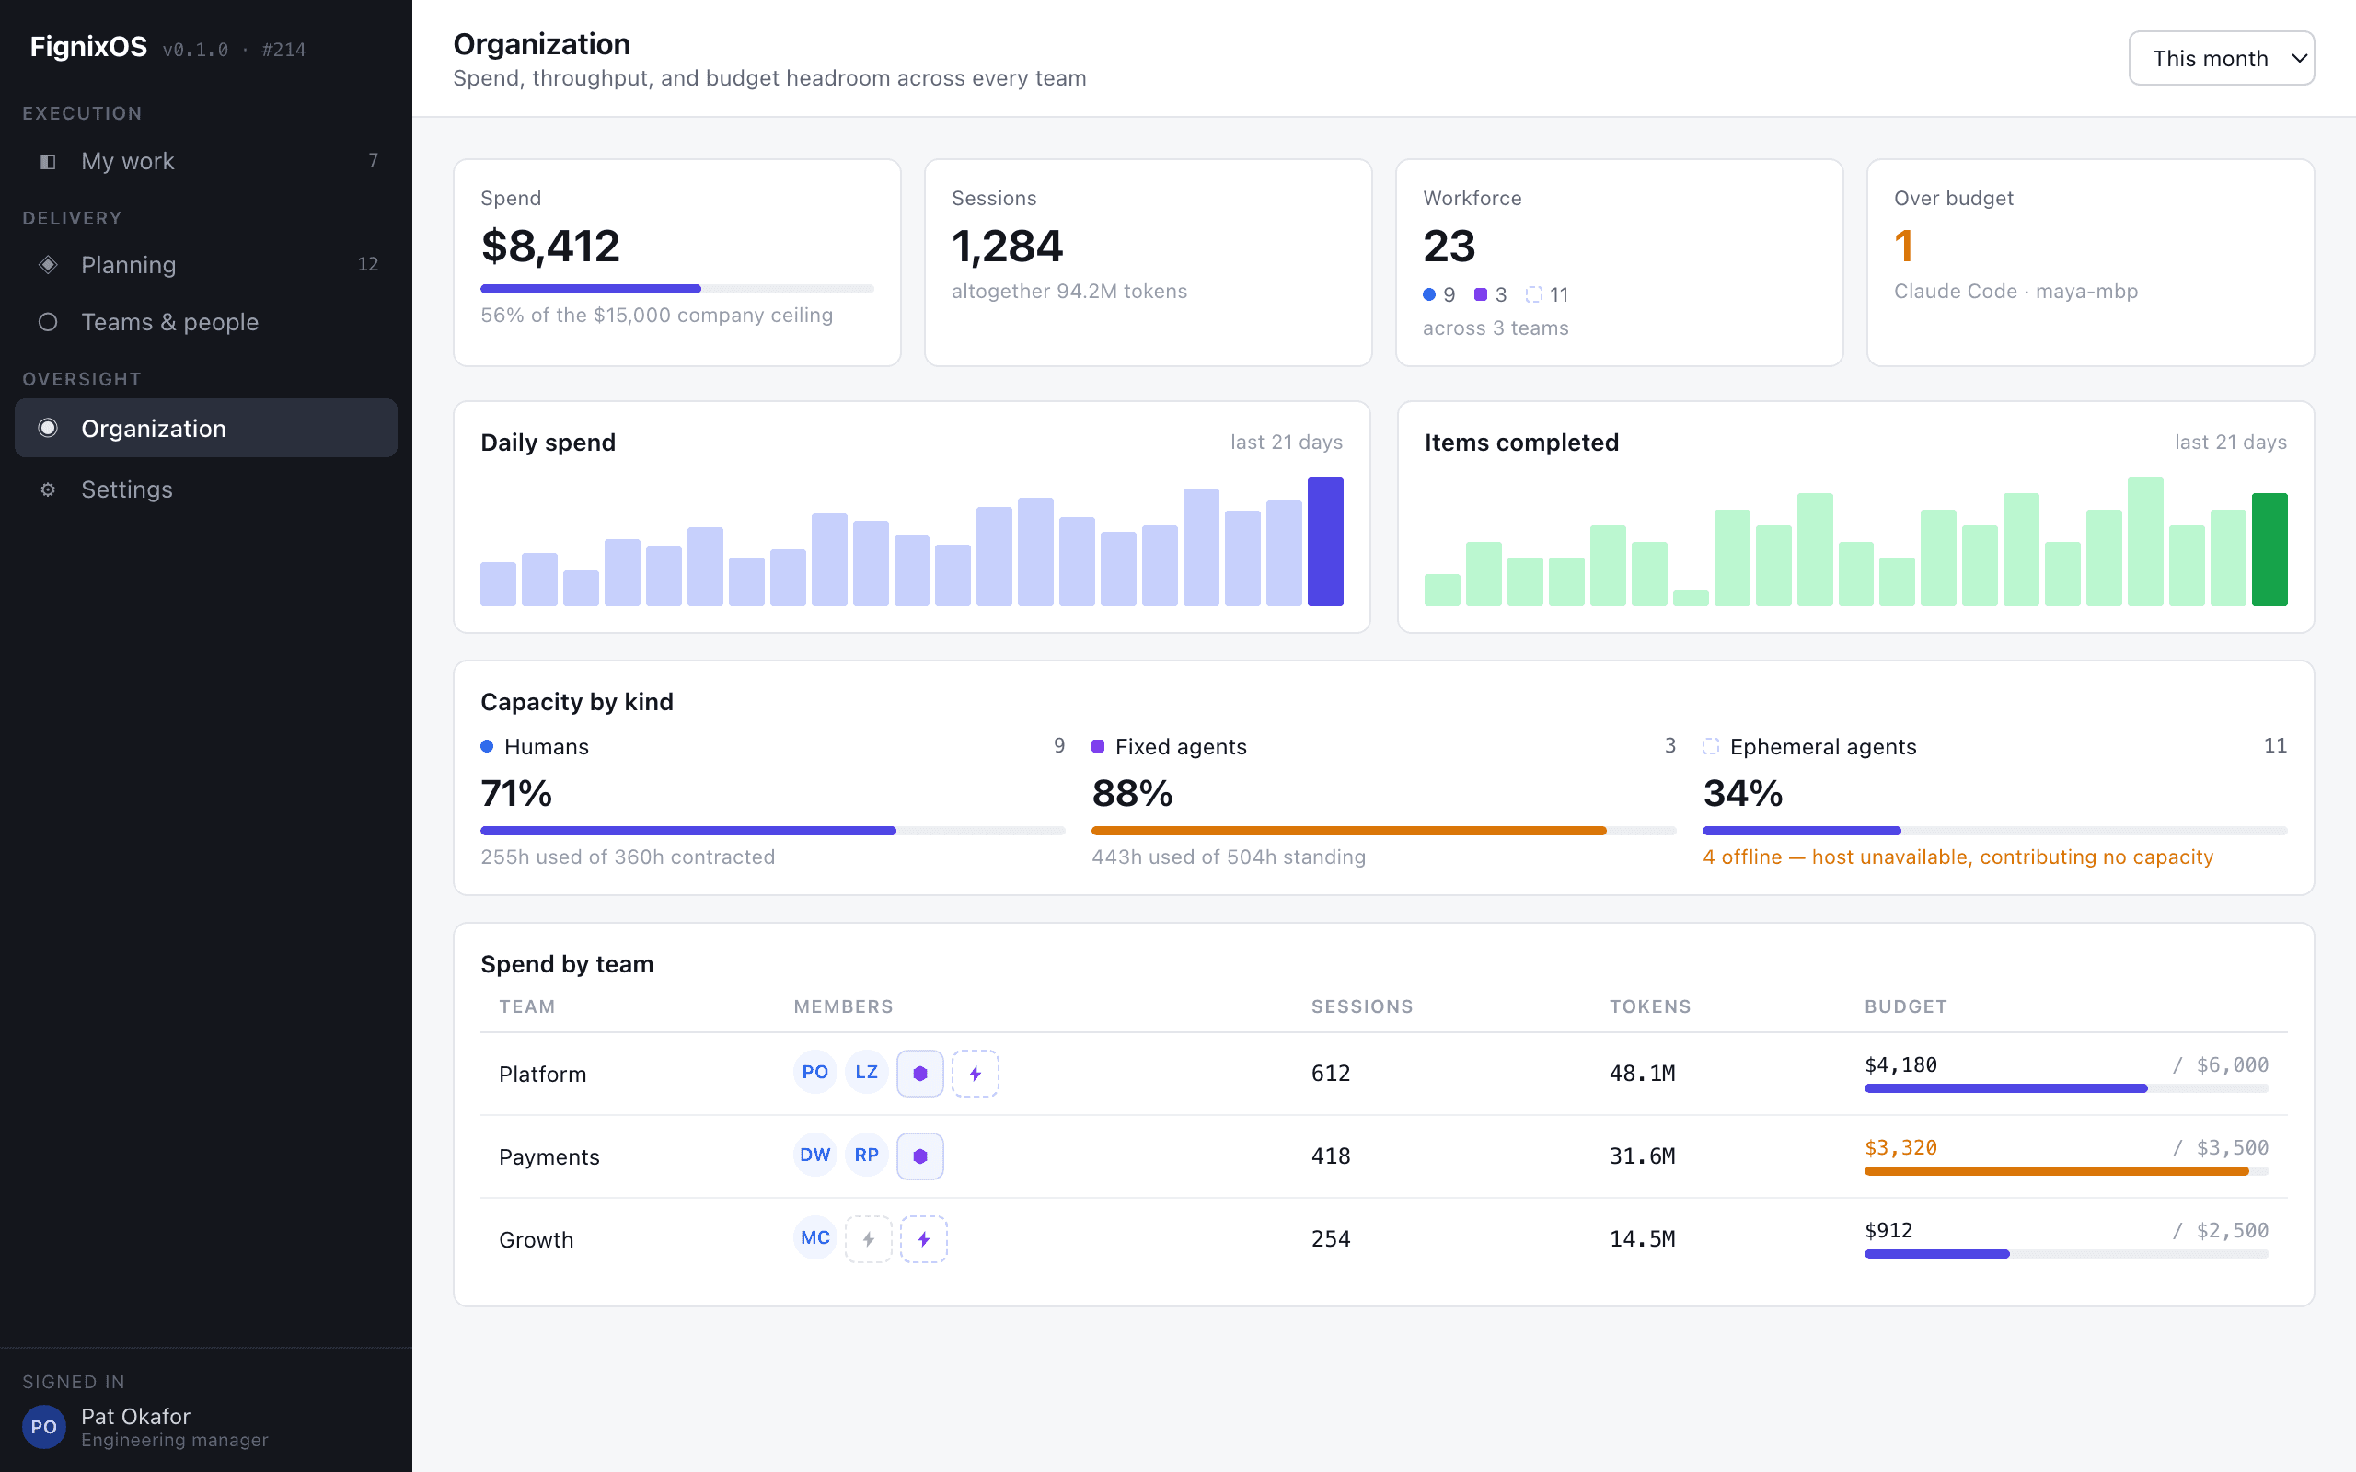Click the Payments team name
2356x1472 pixels.
coord(549,1156)
